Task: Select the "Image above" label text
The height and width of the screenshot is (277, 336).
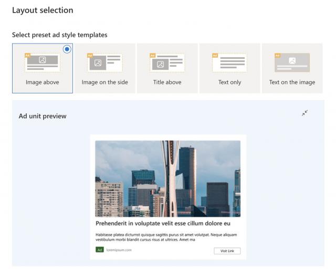Action: (x=43, y=82)
